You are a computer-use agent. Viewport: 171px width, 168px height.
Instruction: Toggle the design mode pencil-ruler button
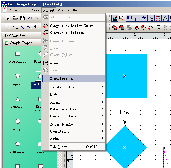click(x=115, y=18)
